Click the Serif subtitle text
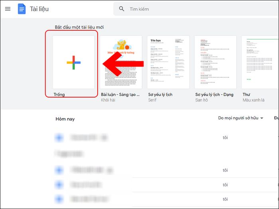Image resolution: width=279 pixels, height=209 pixels. [x=152, y=100]
